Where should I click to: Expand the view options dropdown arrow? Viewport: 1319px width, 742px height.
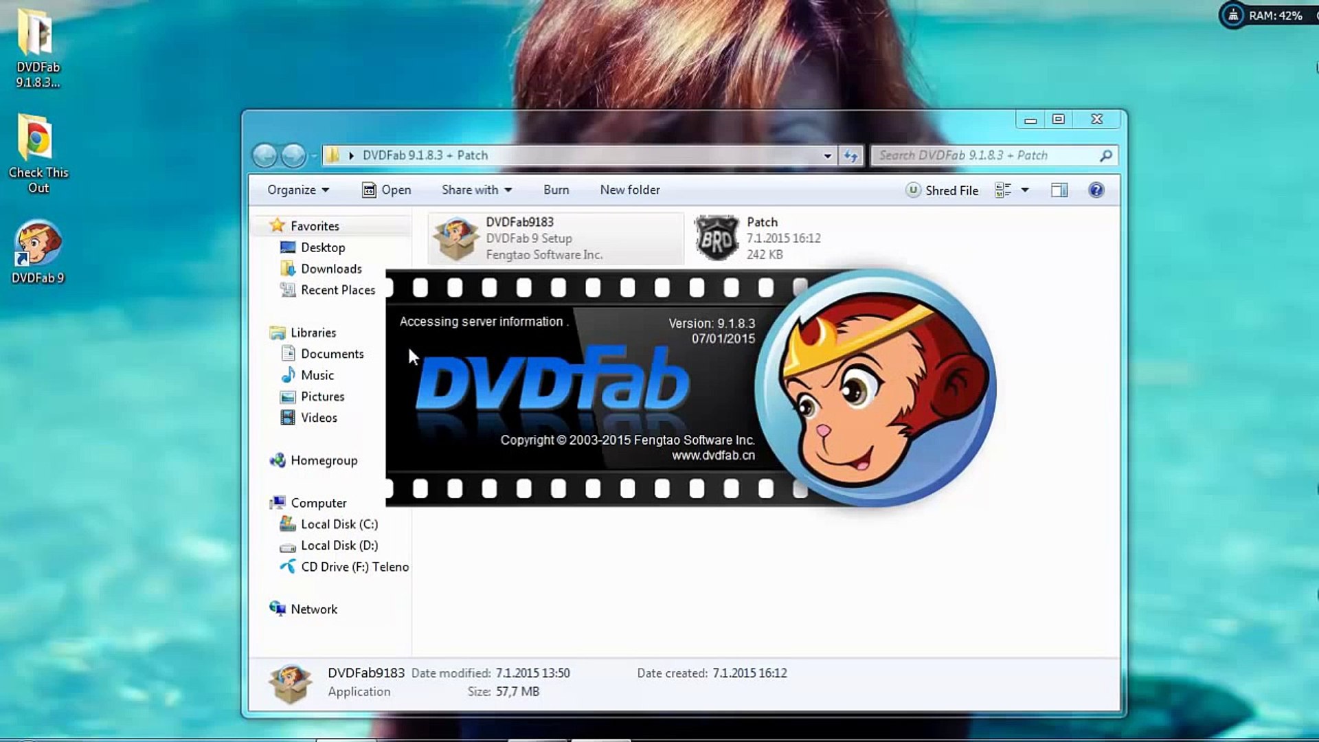tap(1025, 190)
